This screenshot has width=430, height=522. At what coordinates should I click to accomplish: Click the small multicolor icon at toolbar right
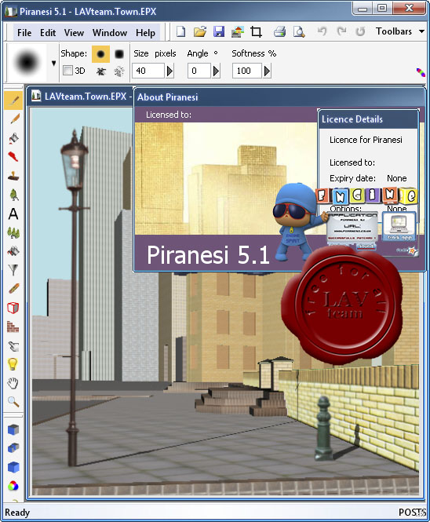click(421, 72)
